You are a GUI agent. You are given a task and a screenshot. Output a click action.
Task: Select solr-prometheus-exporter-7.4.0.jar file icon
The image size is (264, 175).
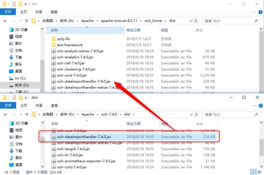tap(54, 161)
